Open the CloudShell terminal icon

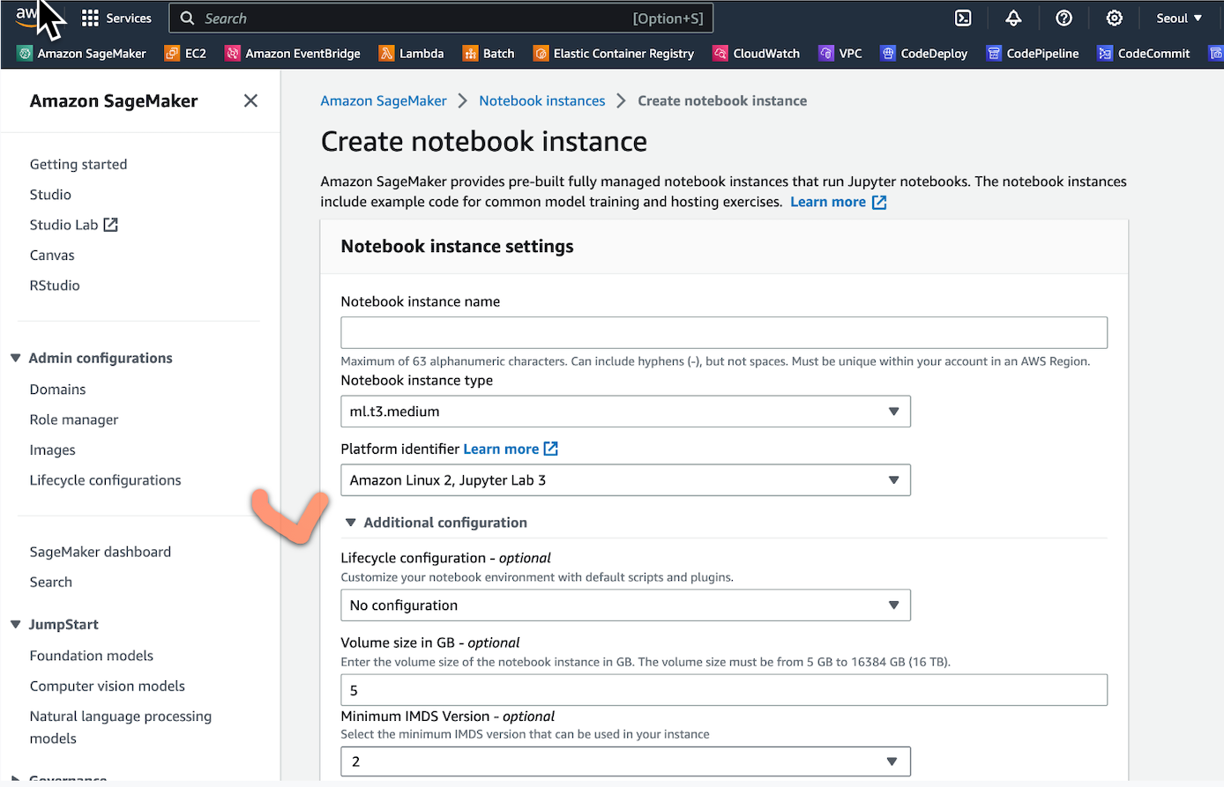tap(963, 19)
